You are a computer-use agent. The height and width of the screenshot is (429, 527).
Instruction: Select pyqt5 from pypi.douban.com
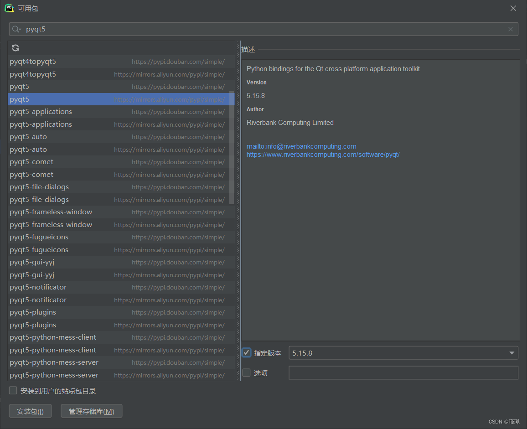(x=121, y=87)
